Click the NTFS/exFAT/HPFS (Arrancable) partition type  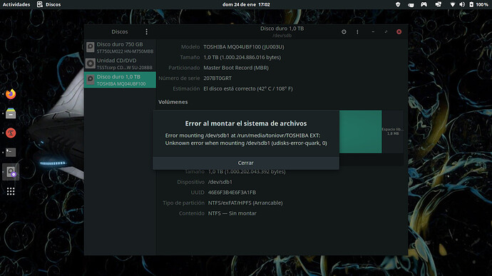pos(245,203)
